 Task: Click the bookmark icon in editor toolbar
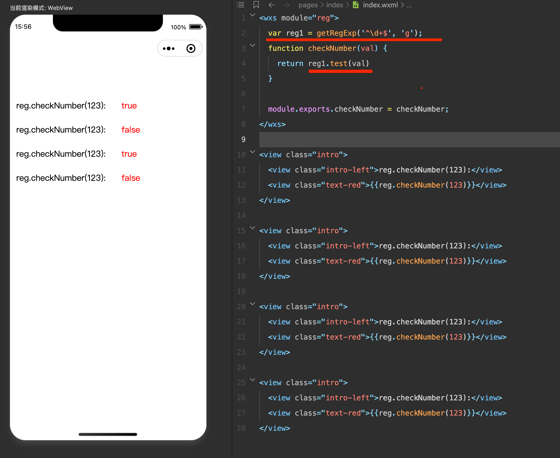pos(256,5)
